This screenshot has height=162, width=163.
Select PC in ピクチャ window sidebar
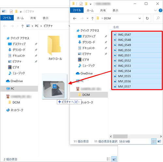pyautogui.click(x=19, y=89)
